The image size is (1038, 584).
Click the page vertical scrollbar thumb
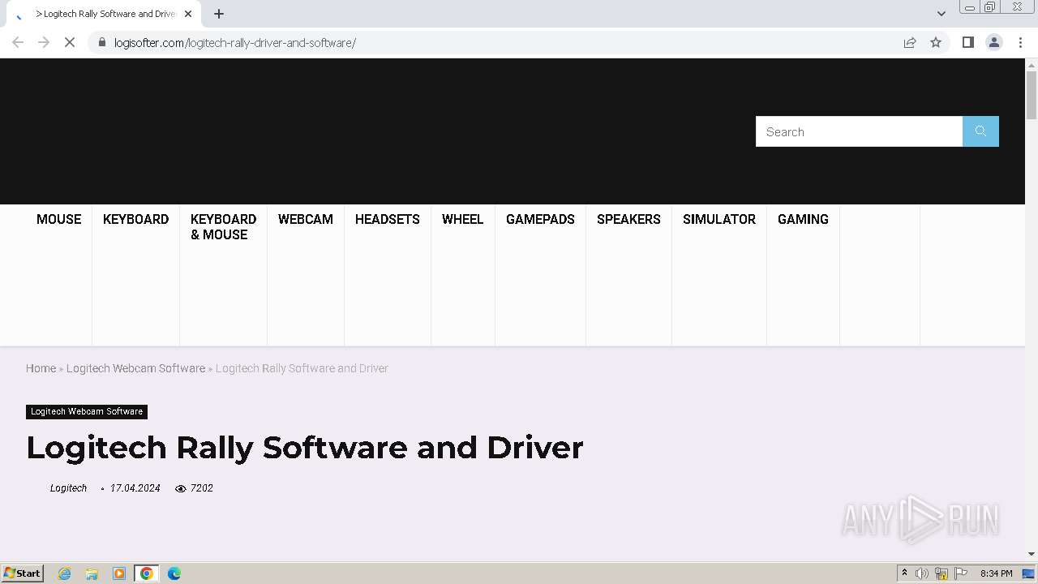pos(1032,95)
